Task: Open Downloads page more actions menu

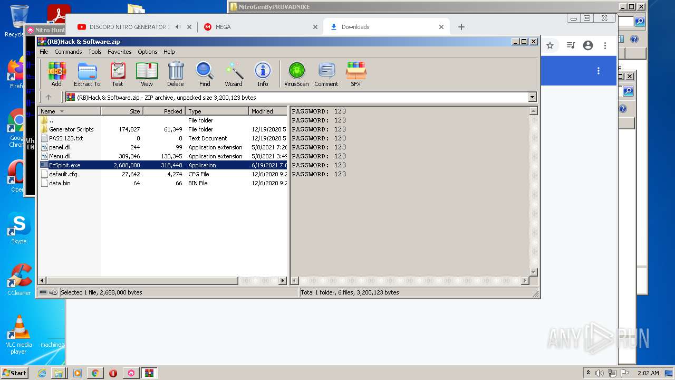Action: tap(599, 71)
